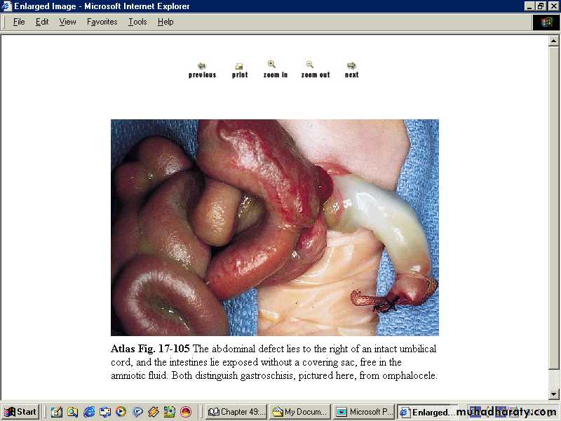This screenshot has height=421, width=561.
Task: Switch to the Microsoft PowerPoint taskbar window
Action: click(364, 412)
